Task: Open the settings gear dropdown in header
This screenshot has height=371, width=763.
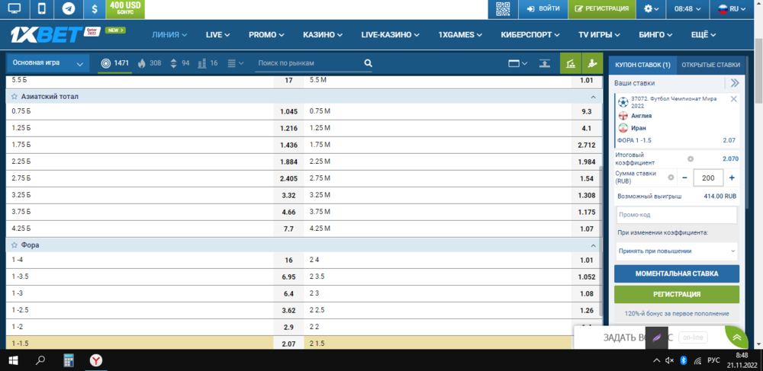Action: [x=651, y=8]
